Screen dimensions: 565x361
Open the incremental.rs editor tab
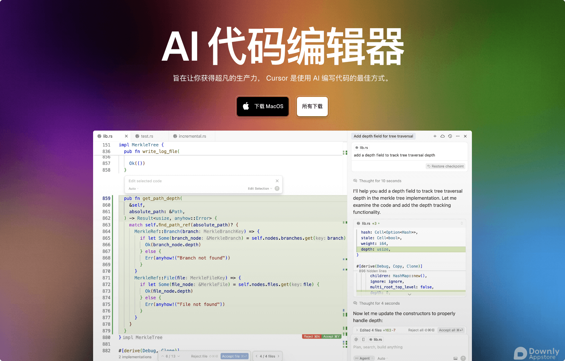click(192, 136)
